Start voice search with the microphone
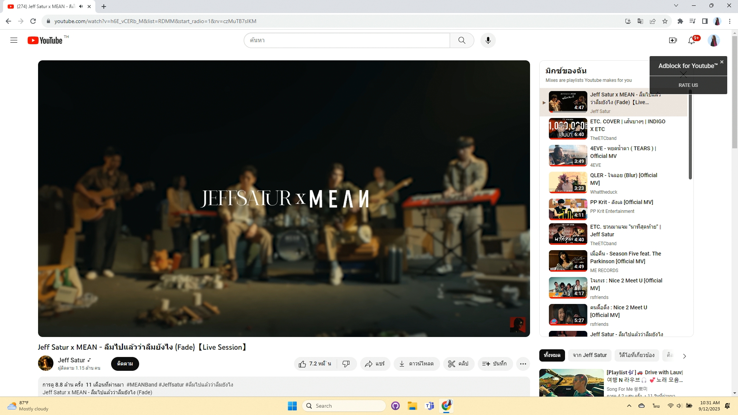 point(488,40)
